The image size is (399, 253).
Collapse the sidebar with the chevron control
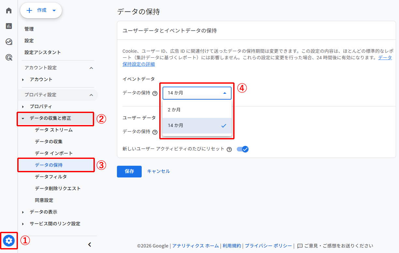coord(90,245)
